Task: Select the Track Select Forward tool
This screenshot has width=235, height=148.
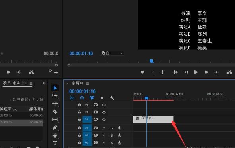Action: [x=55, y=96]
